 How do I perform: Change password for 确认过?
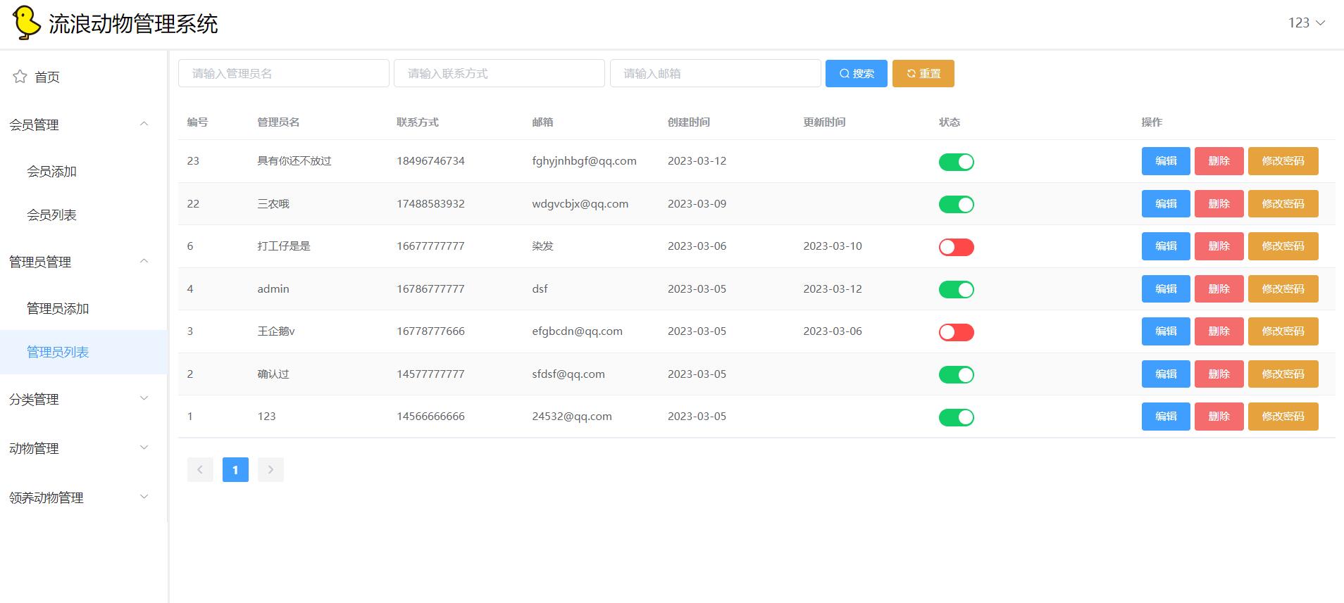(x=1283, y=374)
